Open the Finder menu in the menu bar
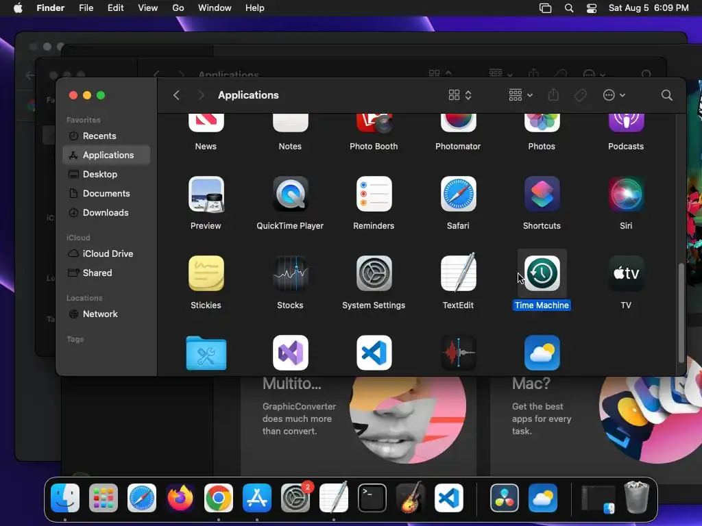Screen dimensions: 702x526 (x=51, y=8)
